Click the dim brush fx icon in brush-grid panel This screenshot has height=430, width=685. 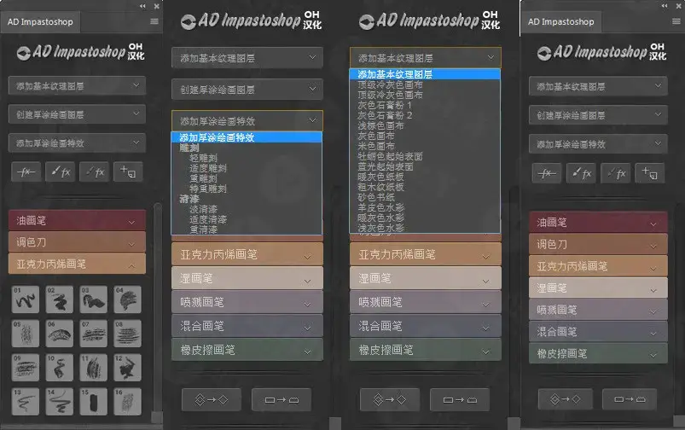click(x=95, y=171)
